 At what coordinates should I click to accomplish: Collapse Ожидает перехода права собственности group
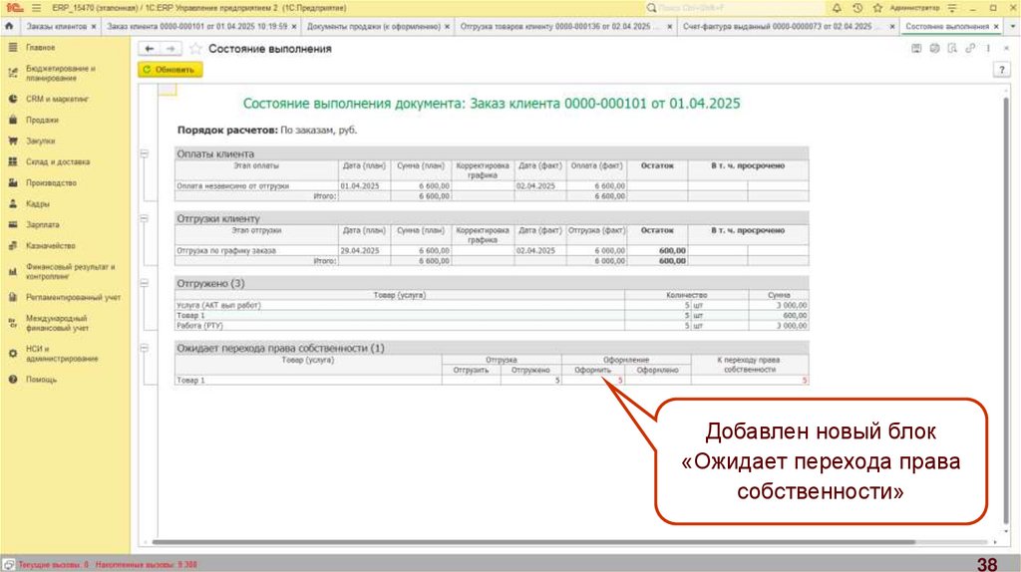(x=145, y=348)
